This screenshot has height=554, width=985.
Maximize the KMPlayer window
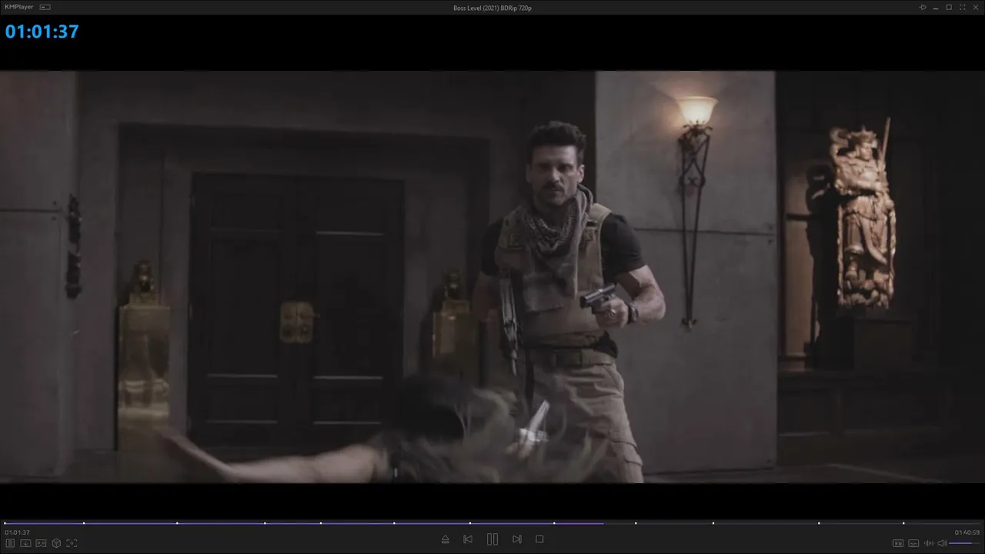coord(949,7)
